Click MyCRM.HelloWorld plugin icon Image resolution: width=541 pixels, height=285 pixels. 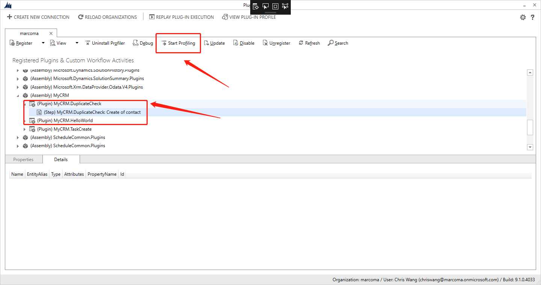[32, 121]
